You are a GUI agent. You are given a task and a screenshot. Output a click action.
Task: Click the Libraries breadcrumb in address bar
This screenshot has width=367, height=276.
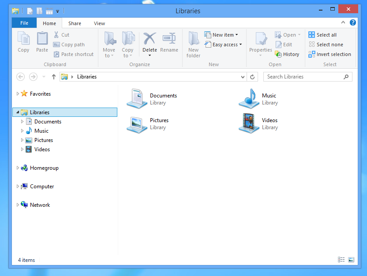coord(87,77)
